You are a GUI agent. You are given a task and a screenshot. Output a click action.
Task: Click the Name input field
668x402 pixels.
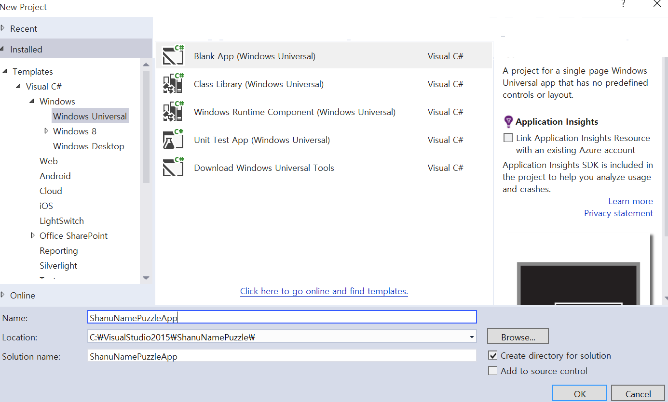[x=282, y=317]
